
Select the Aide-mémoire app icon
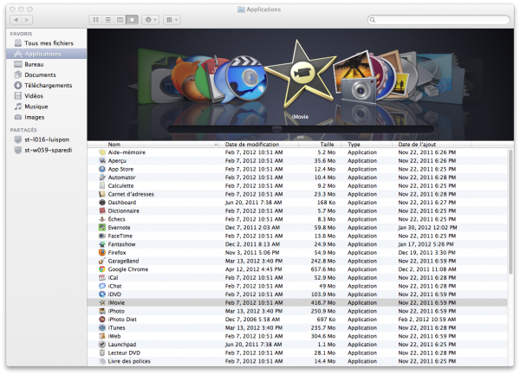pos(102,152)
